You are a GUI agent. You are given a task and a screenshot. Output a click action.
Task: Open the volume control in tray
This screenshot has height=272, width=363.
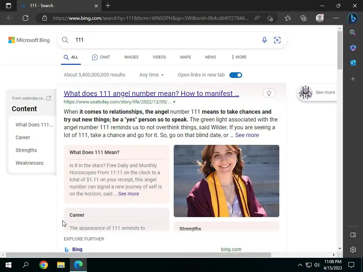click(317, 265)
